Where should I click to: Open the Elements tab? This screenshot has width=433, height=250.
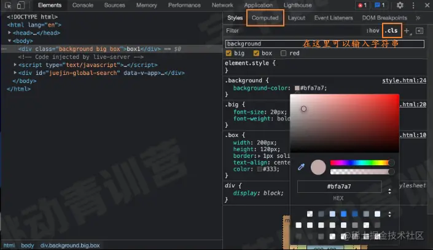[50, 6]
